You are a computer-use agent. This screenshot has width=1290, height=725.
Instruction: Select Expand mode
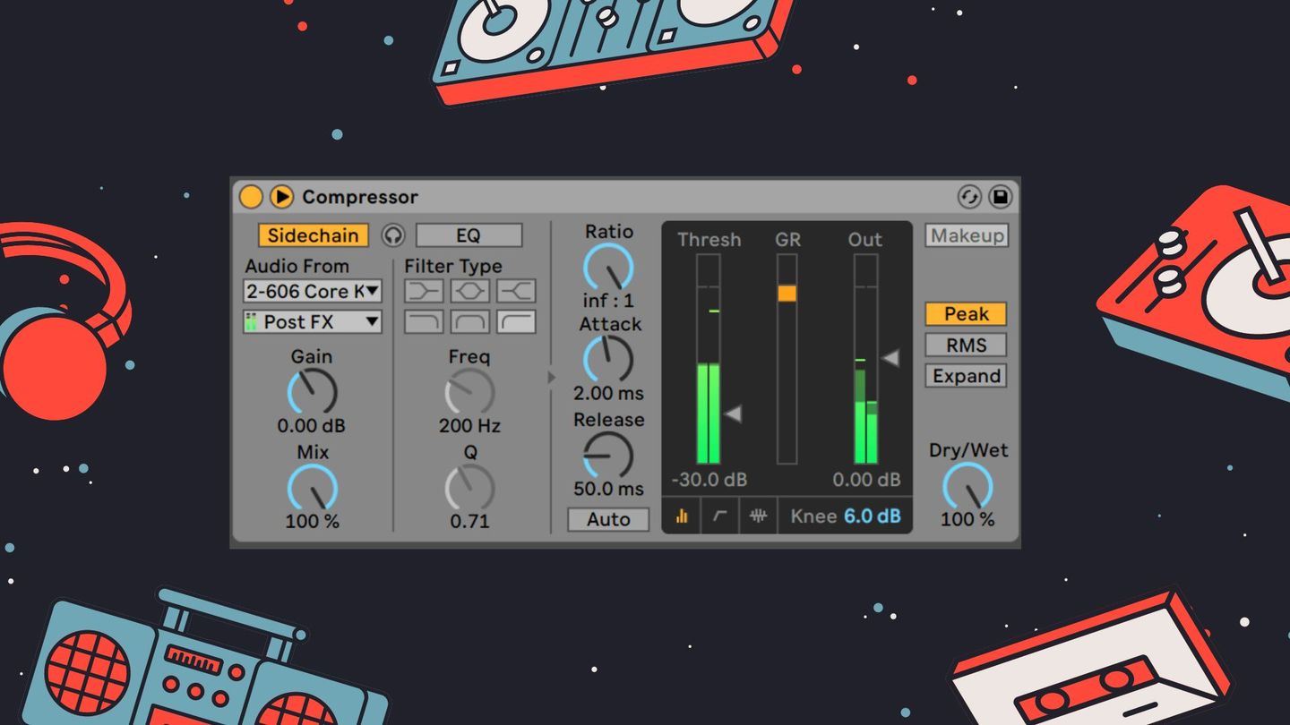pos(967,376)
